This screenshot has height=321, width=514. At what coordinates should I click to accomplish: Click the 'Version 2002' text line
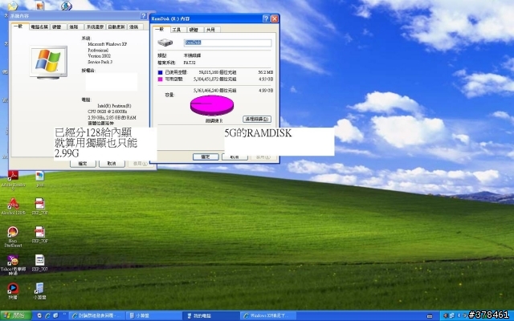point(99,55)
